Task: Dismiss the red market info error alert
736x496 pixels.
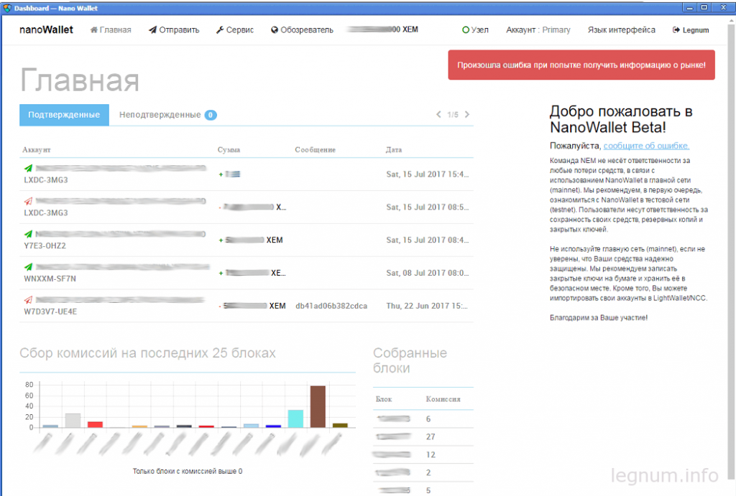Action: 581,65
